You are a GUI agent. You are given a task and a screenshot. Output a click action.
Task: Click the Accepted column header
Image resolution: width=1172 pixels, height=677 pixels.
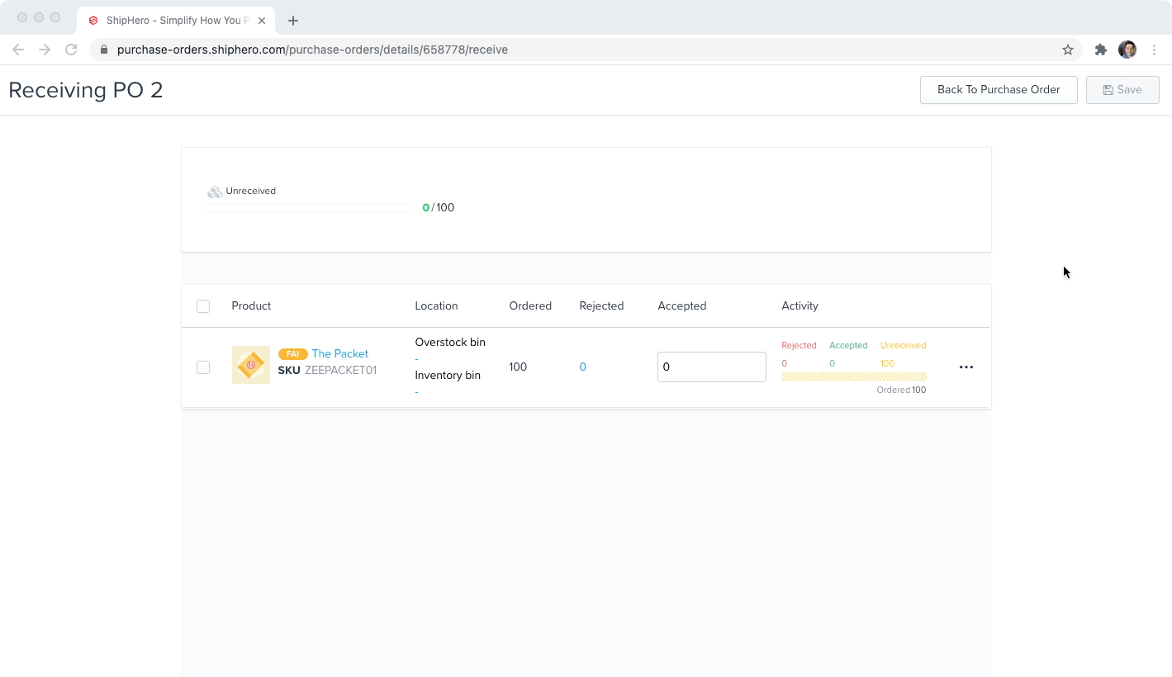pos(682,305)
